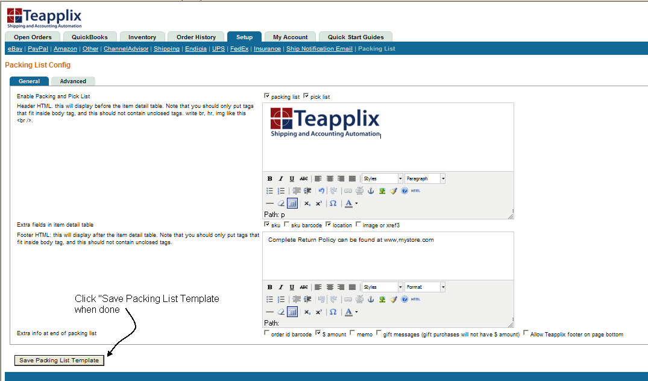648x381 pixels.
Task: Insert an anchor in the header editor
Action: (x=371, y=191)
